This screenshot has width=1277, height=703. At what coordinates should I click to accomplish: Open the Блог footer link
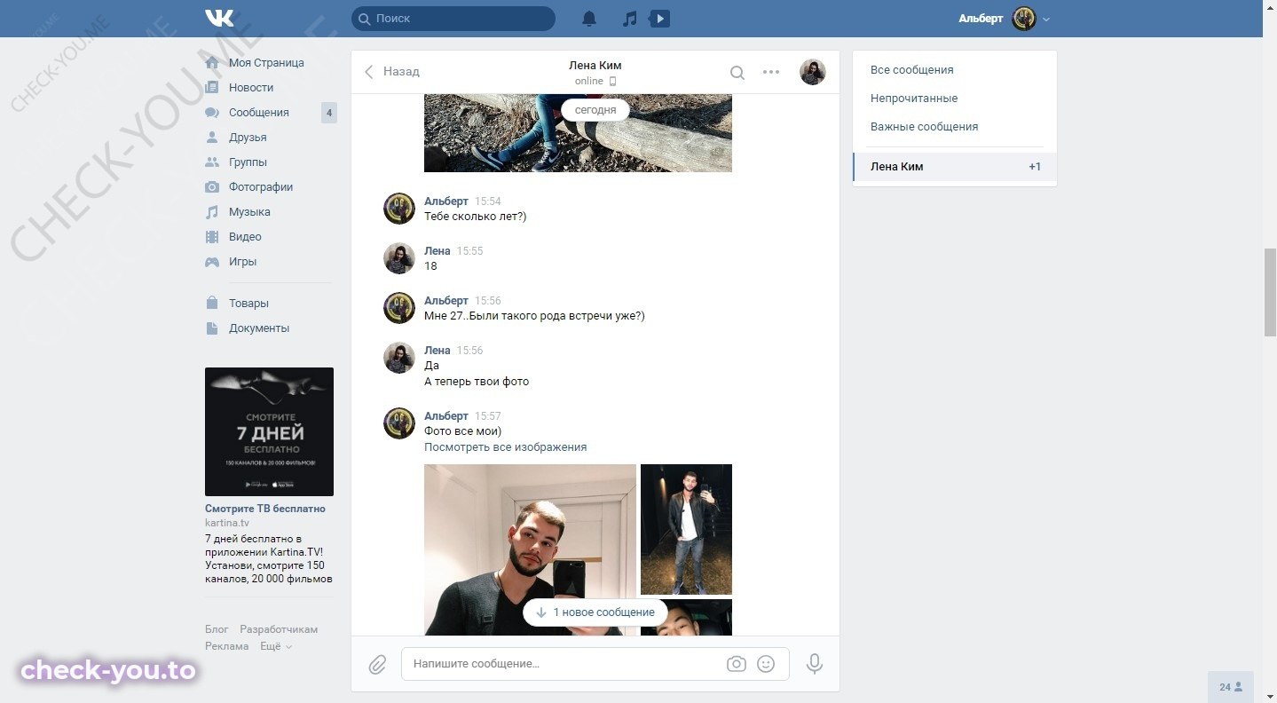(x=217, y=629)
